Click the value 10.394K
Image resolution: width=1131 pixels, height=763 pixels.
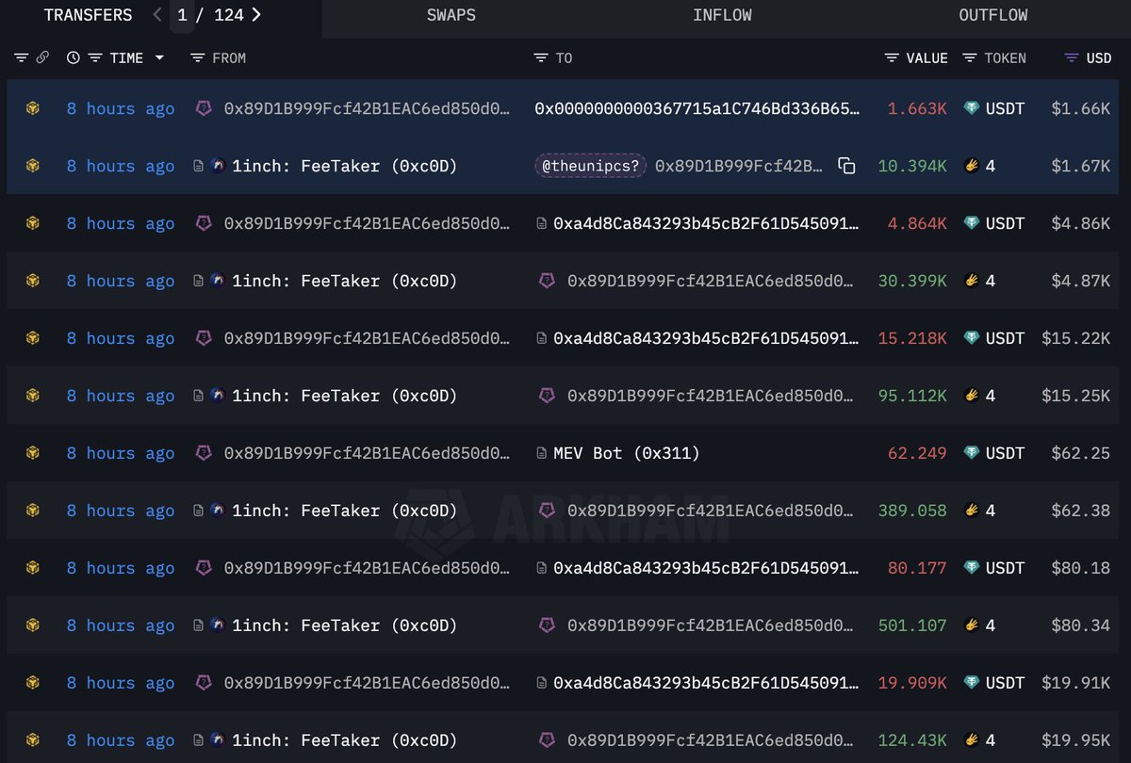[x=912, y=166]
